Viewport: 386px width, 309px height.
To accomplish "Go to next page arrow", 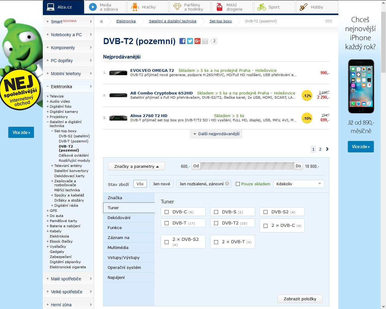I will [327, 149].
